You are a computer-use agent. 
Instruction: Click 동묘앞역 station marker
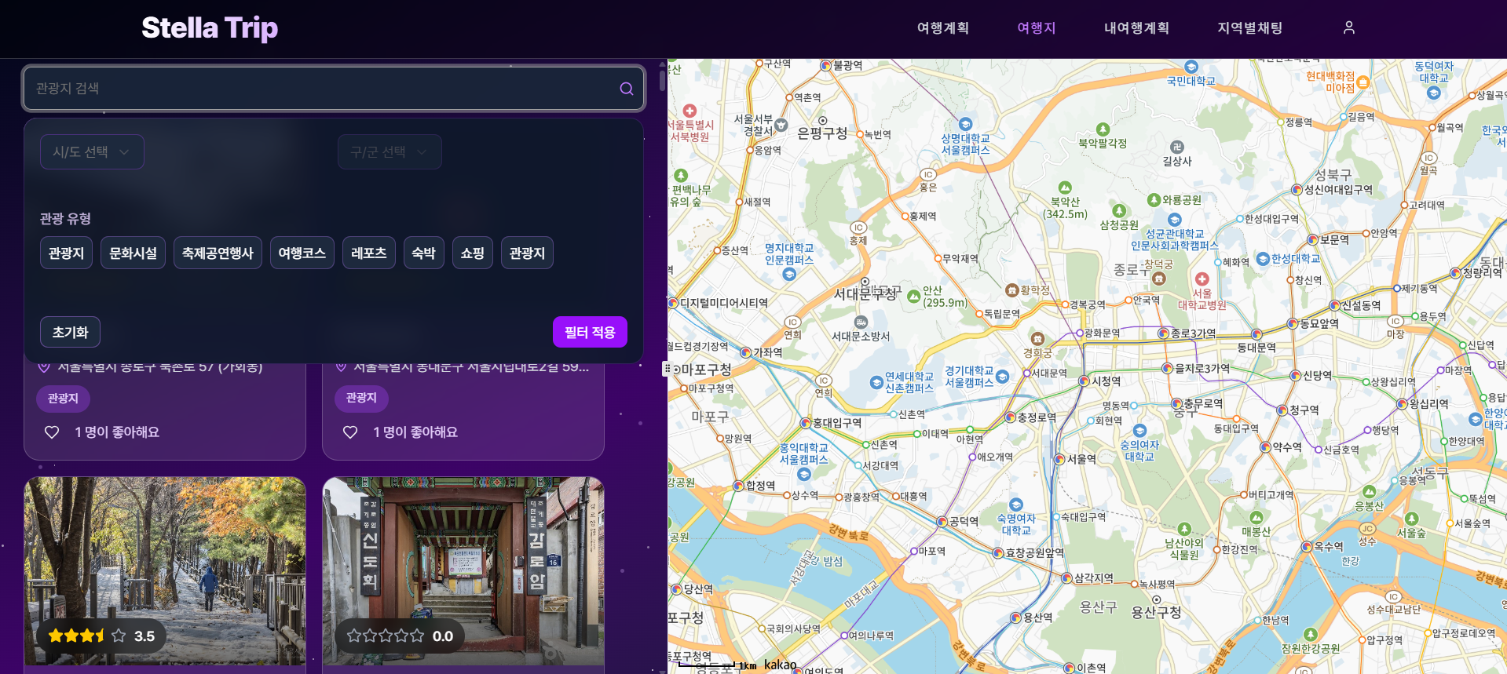(1293, 323)
